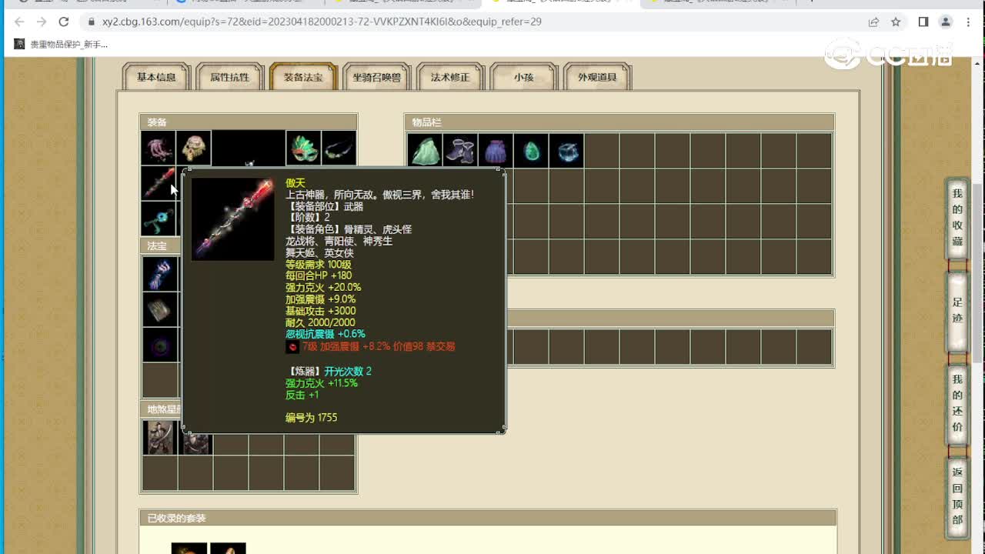Switch to the 坐骑召唤兽 tab
The image size is (985, 554).
point(377,77)
